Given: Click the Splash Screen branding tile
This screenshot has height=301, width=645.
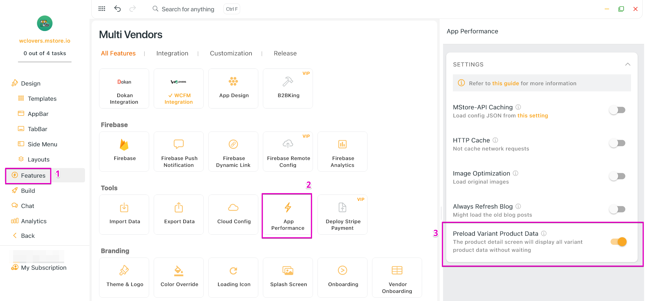Looking at the screenshot, I should 288,277.
